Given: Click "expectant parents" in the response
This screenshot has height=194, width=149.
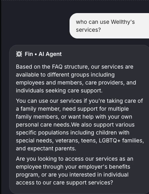Looking at the screenshot, I should pos(52,148).
